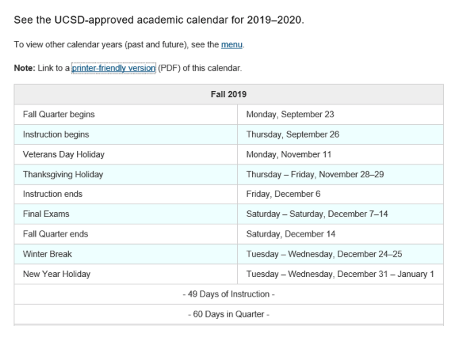Viewport: 456px width, 341px height.
Task: Select the Monday, November 11 date cell
Action: [288, 154]
